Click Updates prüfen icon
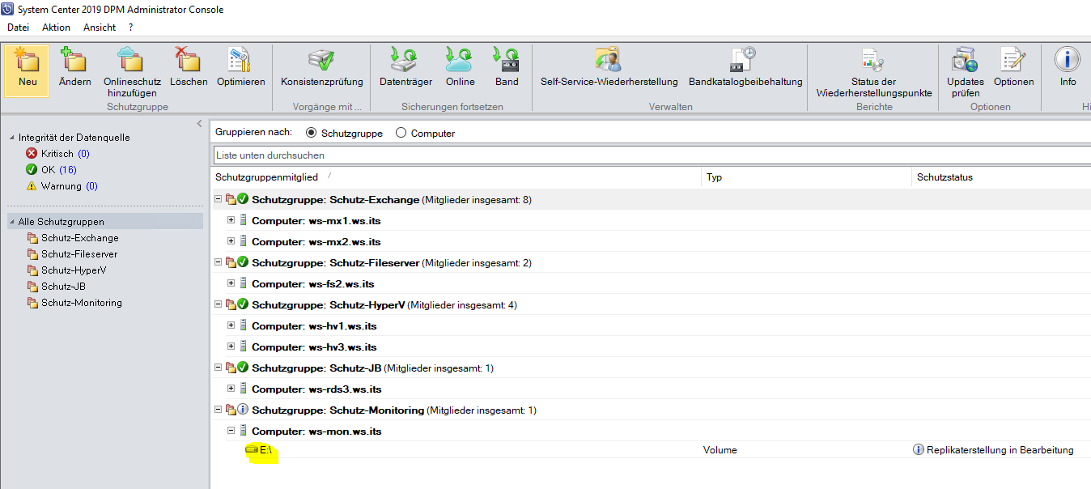 pos(965,61)
